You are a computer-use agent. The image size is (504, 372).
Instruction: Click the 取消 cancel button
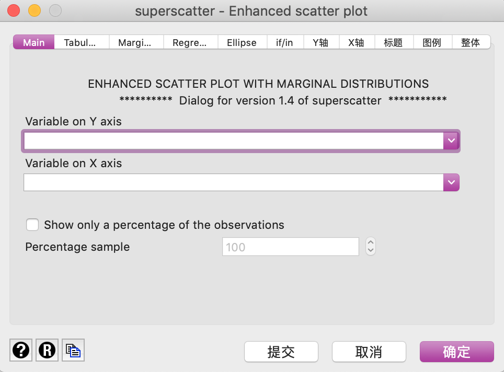pos(369,352)
